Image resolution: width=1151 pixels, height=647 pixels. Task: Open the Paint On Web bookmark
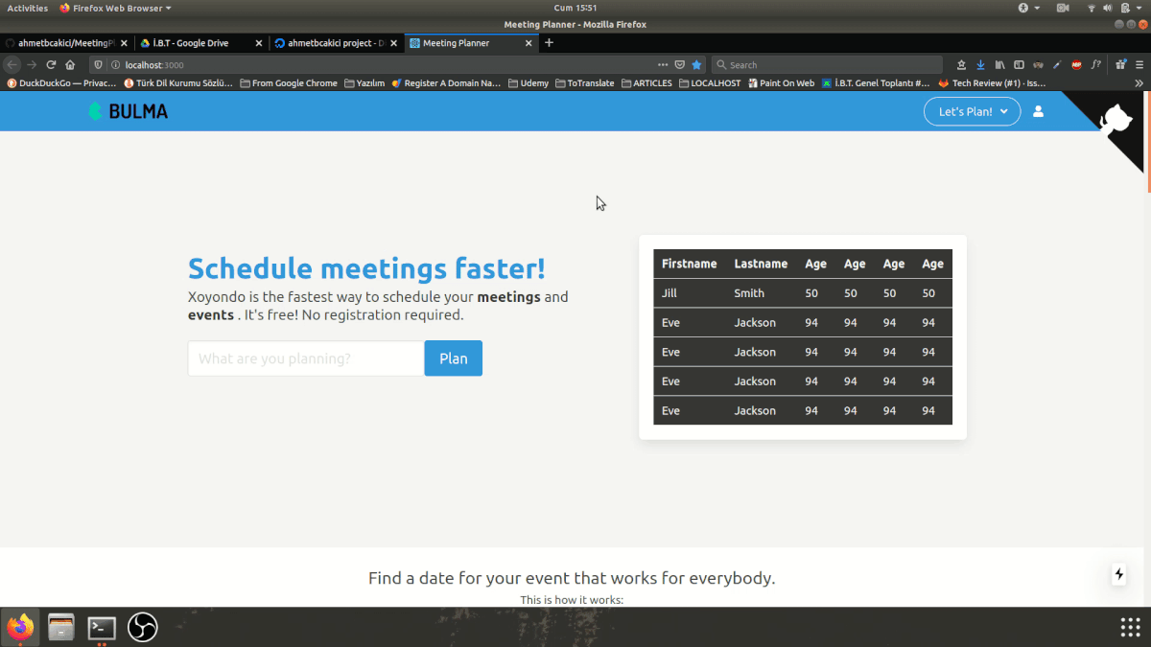coord(781,83)
